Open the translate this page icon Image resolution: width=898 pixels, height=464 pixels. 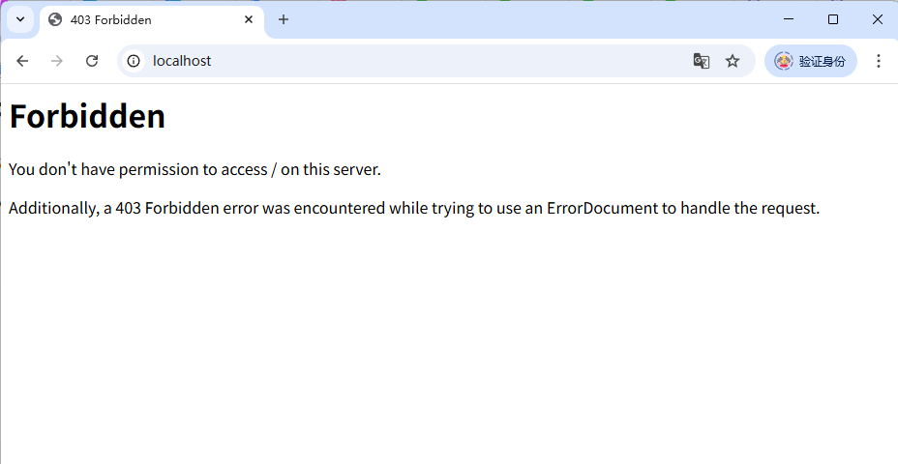tap(702, 61)
